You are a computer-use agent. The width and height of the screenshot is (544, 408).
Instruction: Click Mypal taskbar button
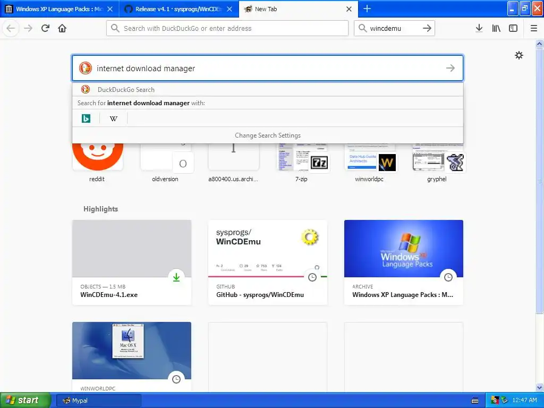click(x=98, y=401)
